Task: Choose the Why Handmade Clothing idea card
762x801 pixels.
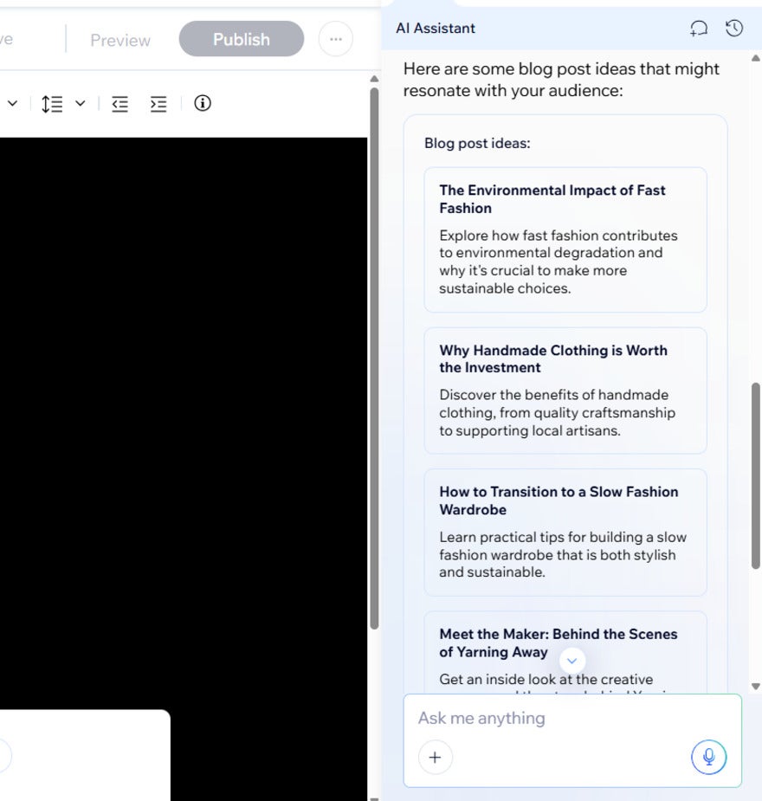Action: coord(565,390)
